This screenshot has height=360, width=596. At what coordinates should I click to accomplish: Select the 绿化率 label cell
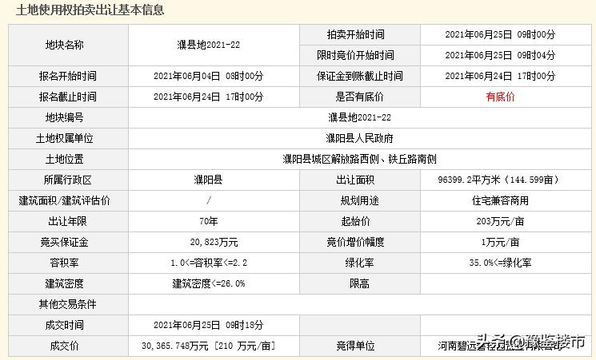360,263
